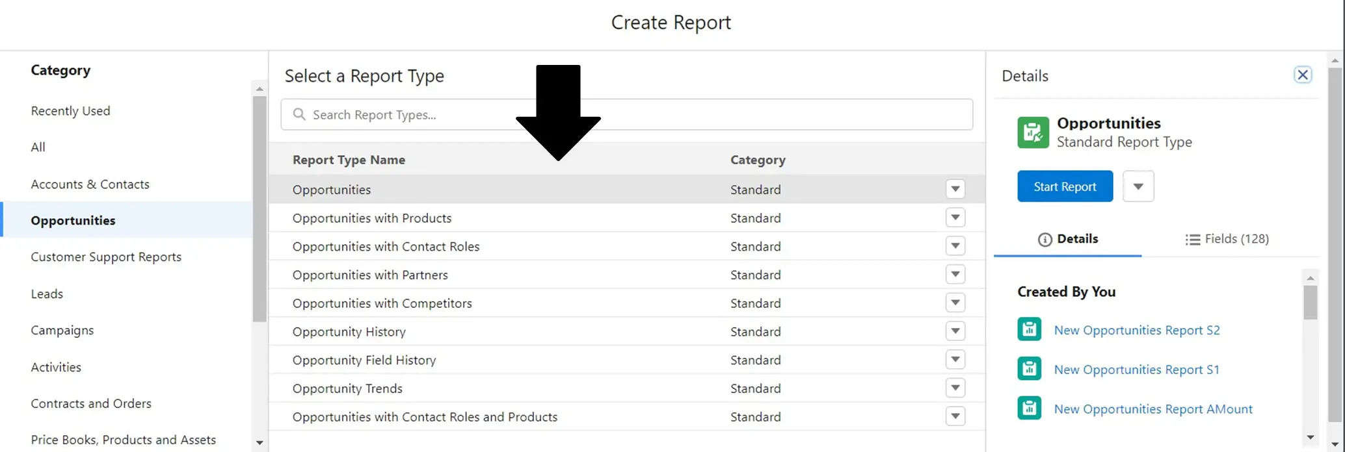Click the New Opportunities Report AMount icon
The width and height of the screenshot is (1345, 452).
[1029, 408]
